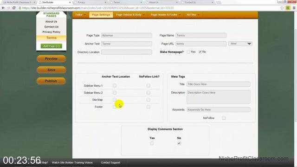Image resolution: width=297 pixels, height=167 pixels.
Task: Select About Us in Standard Pages
Action: 51,22
